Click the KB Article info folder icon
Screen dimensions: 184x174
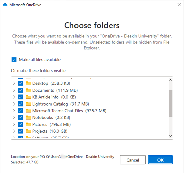pos(28,97)
